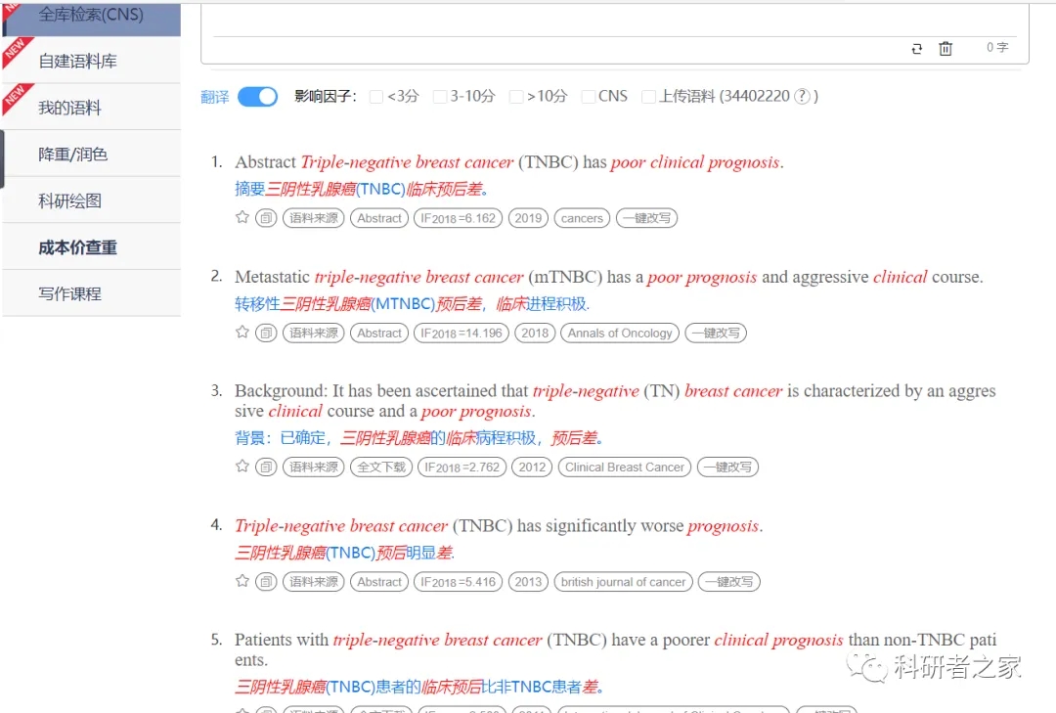Screen dimensions: 1056x713
Task: Click copy icon under result 3
Action: click(x=266, y=468)
